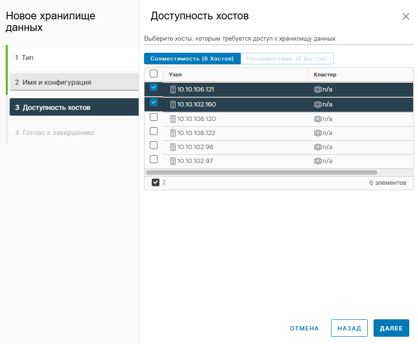Click cluster icon in 10.10.106.122 row
Screen dimensions: 418x344
pyautogui.click(x=318, y=133)
